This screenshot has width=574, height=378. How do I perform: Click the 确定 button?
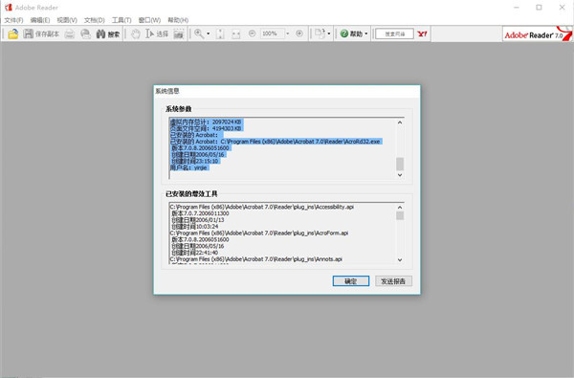coord(351,281)
